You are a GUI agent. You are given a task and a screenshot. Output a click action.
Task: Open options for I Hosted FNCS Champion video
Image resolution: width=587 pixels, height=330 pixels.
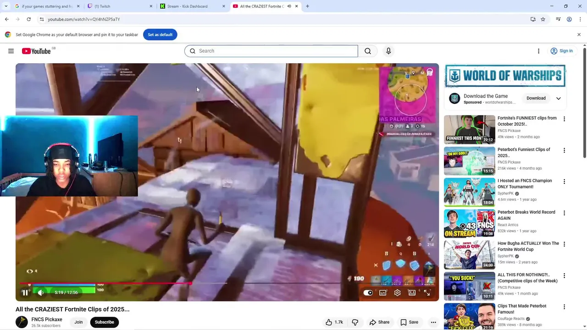pos(564,181)
